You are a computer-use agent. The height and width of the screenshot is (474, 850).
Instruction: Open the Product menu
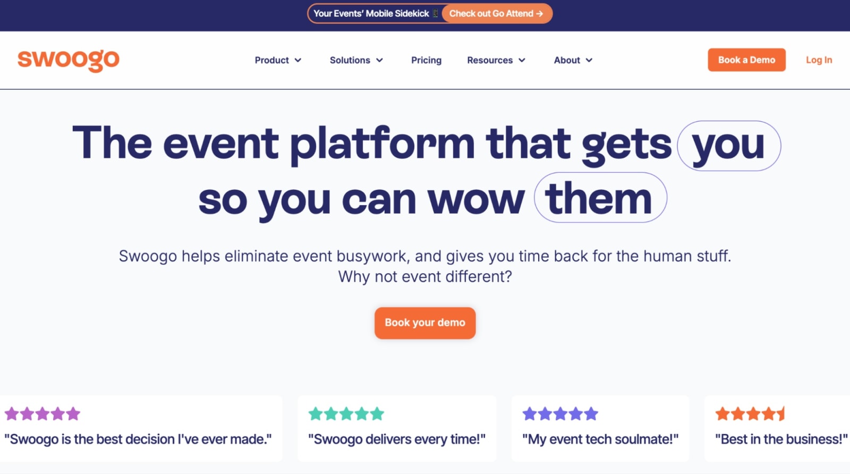271,60
